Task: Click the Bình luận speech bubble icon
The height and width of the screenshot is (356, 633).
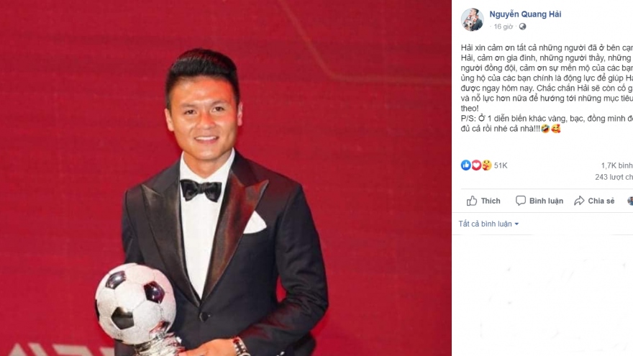Action: (520, 201)
